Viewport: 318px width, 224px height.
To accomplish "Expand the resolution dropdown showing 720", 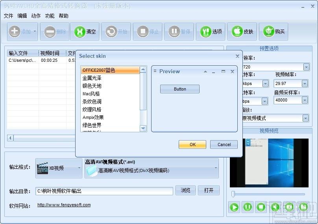I will pos(306,67).
